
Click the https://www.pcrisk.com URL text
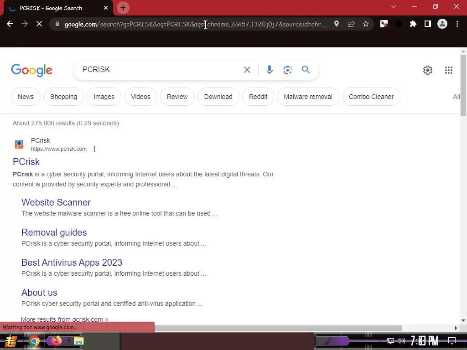(59, 149)
